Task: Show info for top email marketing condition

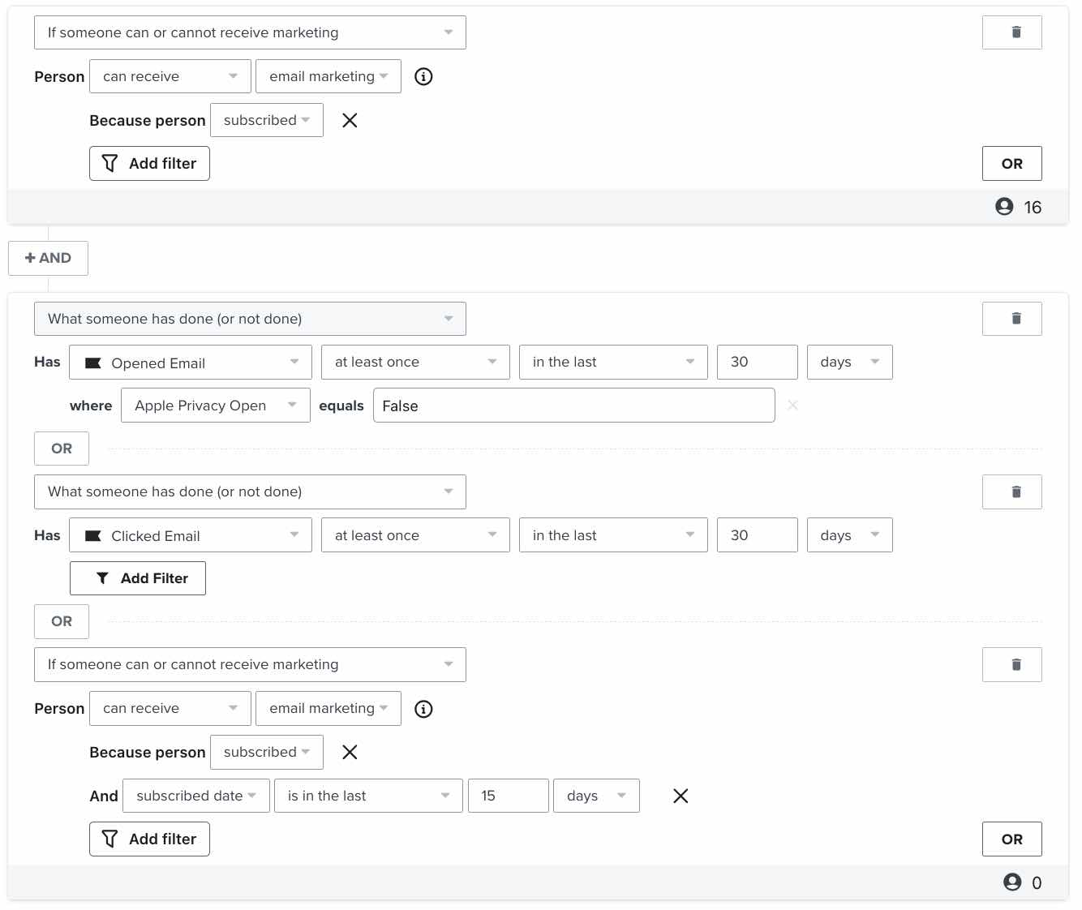Action: [x=423, y=76]
